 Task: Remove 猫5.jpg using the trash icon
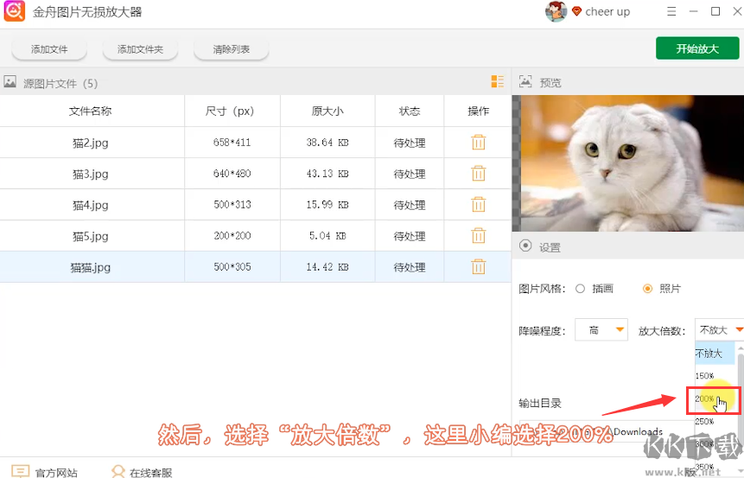(x=479, y=236)
